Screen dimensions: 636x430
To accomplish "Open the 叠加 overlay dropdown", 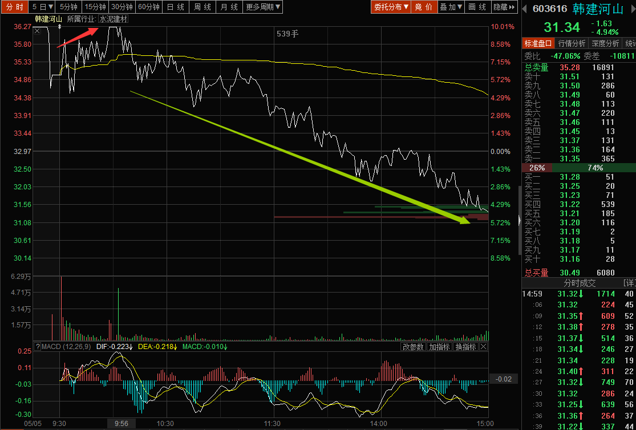I will pyautogui.click(x=451, y=7).
